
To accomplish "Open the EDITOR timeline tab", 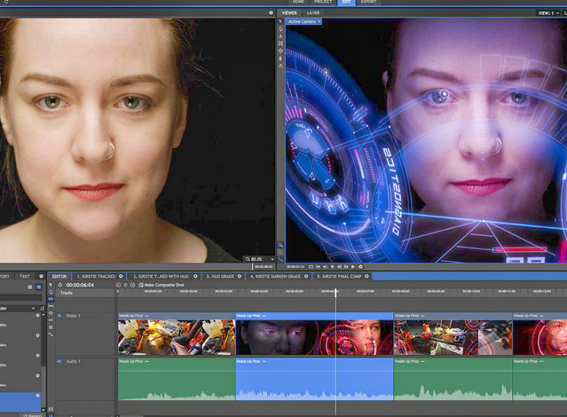I will click(59, 276).
